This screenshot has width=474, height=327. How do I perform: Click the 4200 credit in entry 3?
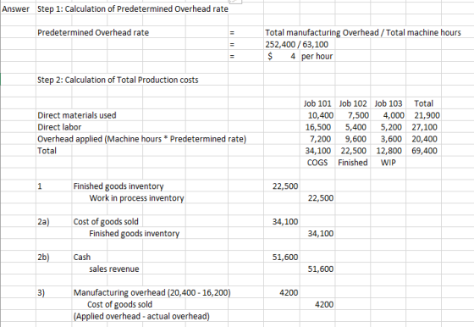(324, 304)
